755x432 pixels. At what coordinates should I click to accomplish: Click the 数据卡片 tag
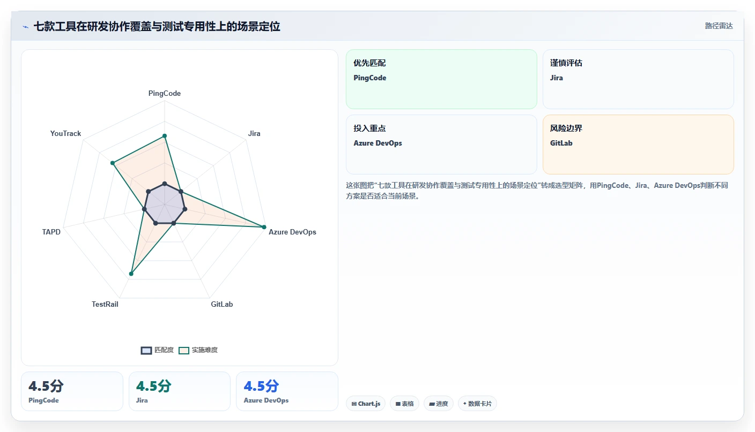point(477,404)
